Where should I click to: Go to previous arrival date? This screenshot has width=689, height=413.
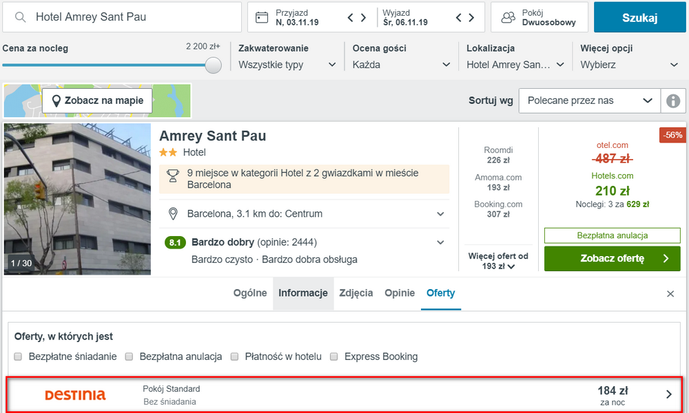[350, 18]
